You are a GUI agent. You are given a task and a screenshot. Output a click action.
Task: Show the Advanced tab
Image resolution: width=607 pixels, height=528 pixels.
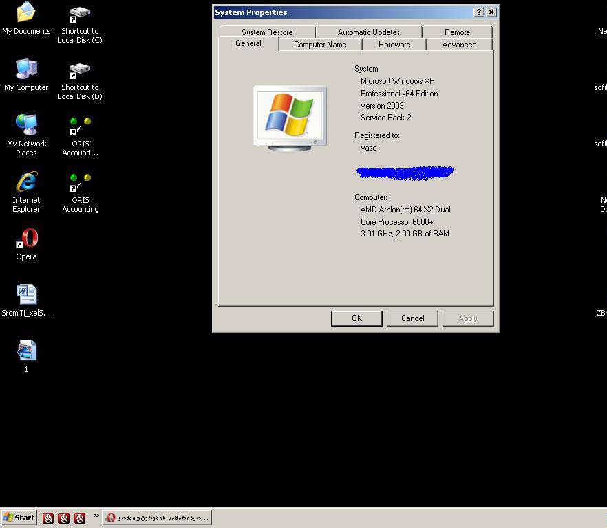[459, 45]
